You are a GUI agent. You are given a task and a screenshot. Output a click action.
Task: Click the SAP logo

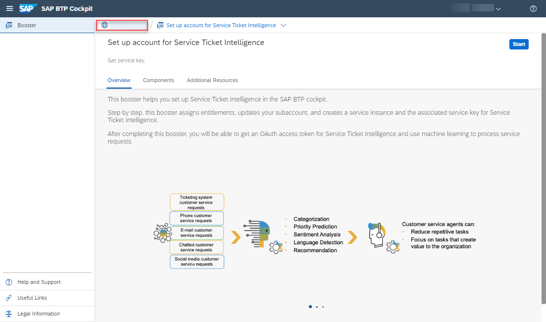pos(28,8)
